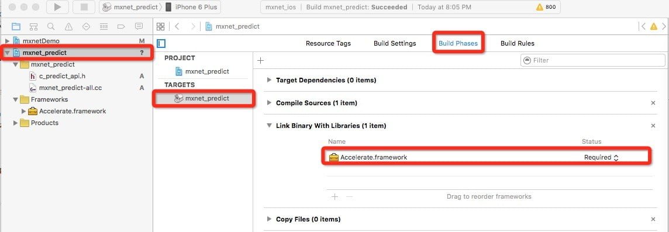Open related items grid icon in jump bar
The image size is (669, 232).
[x=160, y=26]
